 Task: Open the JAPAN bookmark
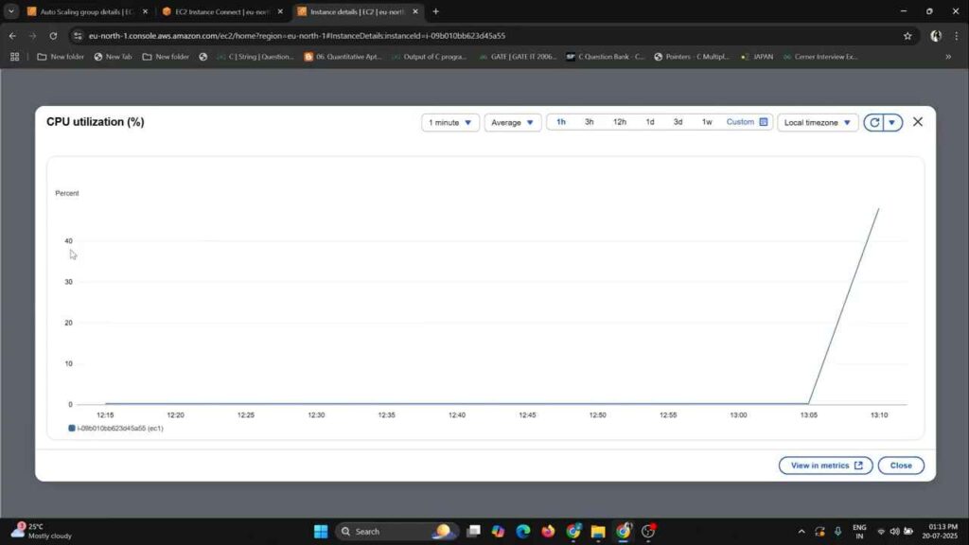tap(757, 57)
